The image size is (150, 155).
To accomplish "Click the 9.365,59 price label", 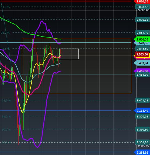I will pyautogui.click(x=142, y=116).
